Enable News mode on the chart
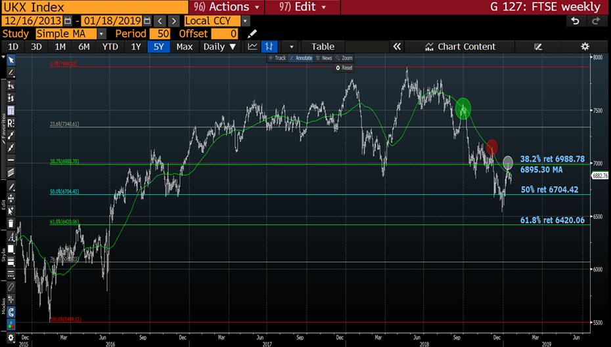The width and height of the screenshot is (611, 347). click(324, 58)
